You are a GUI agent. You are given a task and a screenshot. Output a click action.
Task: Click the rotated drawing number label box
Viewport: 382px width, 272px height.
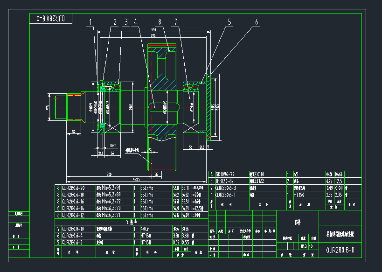click(51, 19)
